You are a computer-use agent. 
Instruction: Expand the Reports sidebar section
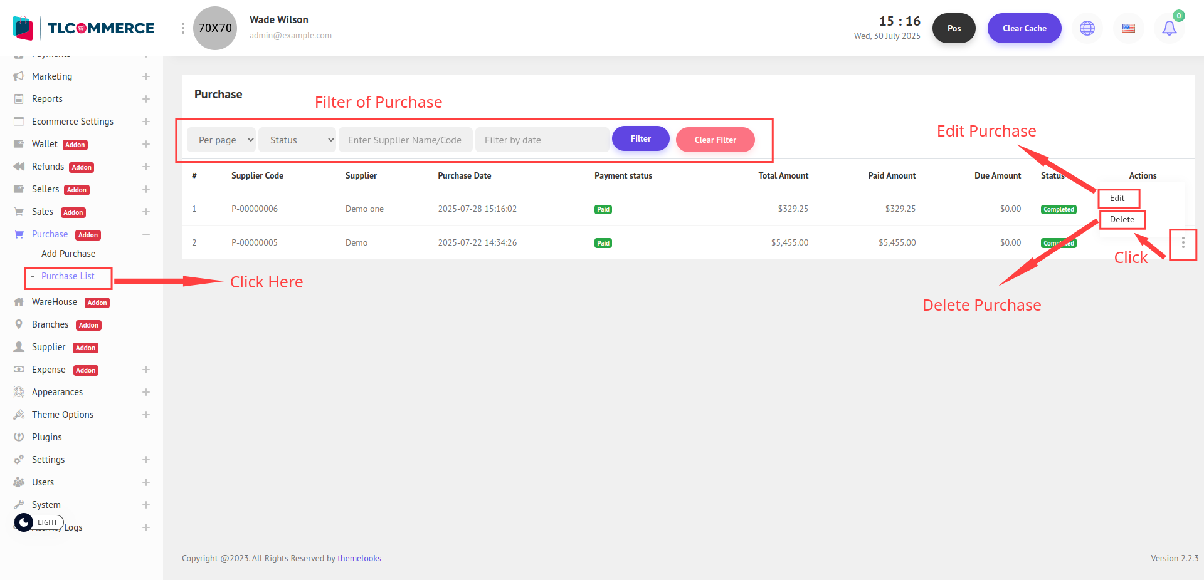[145, 99]
